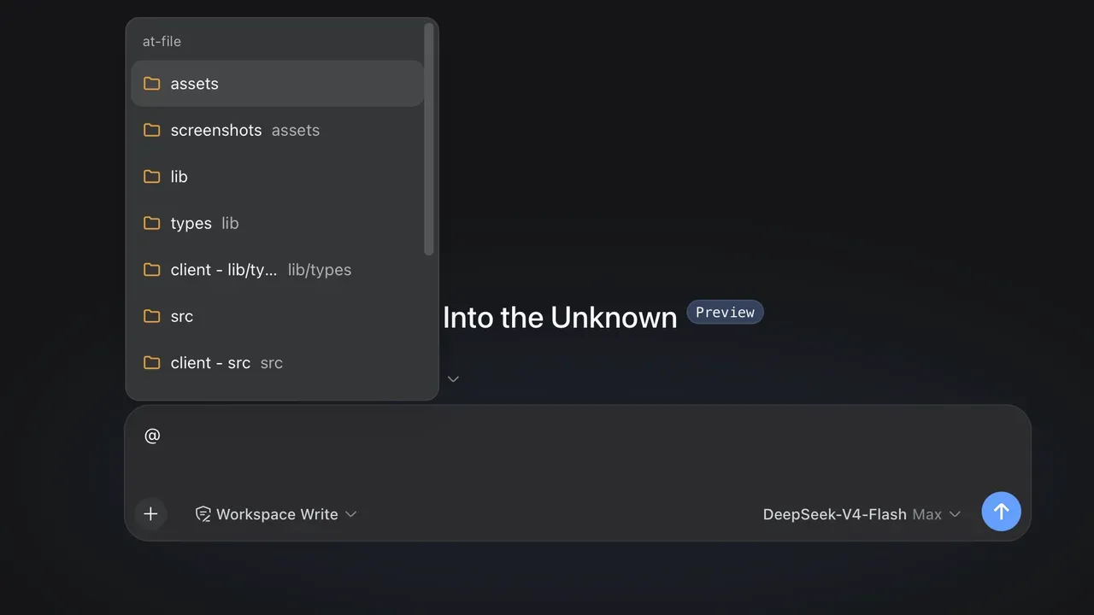Pick the lib folder entry
The width and height of the screenshot is (1094, 615).
277,177
